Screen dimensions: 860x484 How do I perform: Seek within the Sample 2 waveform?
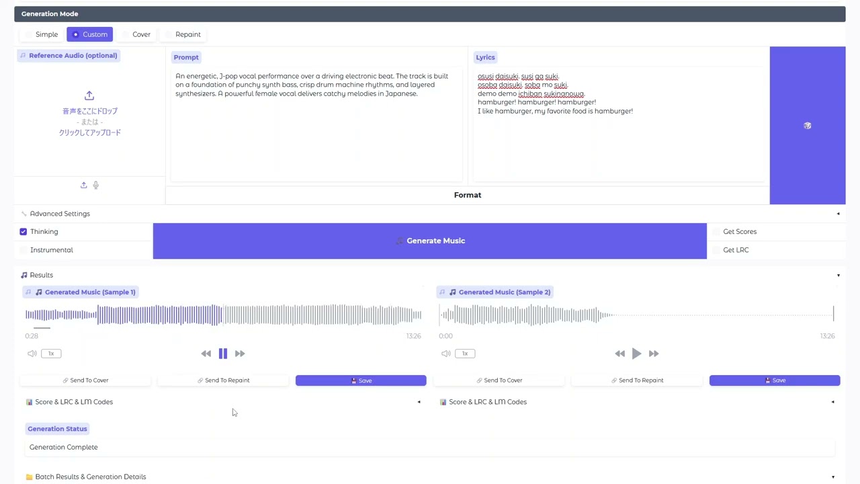tap(637, 314)
